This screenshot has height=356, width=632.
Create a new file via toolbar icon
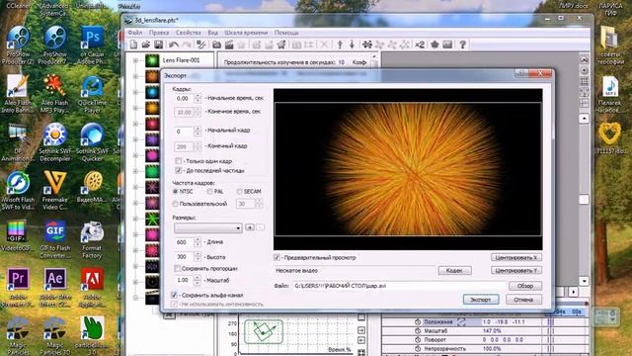134,44
